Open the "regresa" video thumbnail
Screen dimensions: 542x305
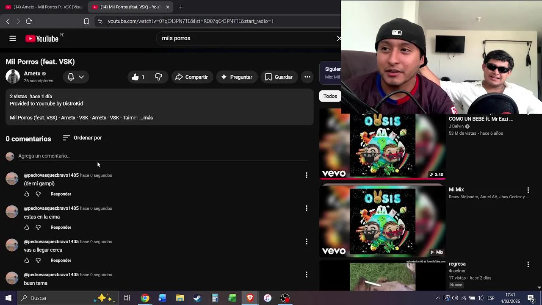(x=382, y=276)
